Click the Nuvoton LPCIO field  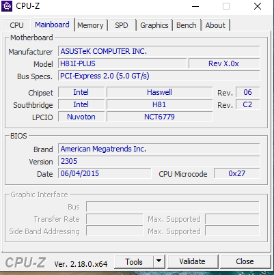coord(81,117)
